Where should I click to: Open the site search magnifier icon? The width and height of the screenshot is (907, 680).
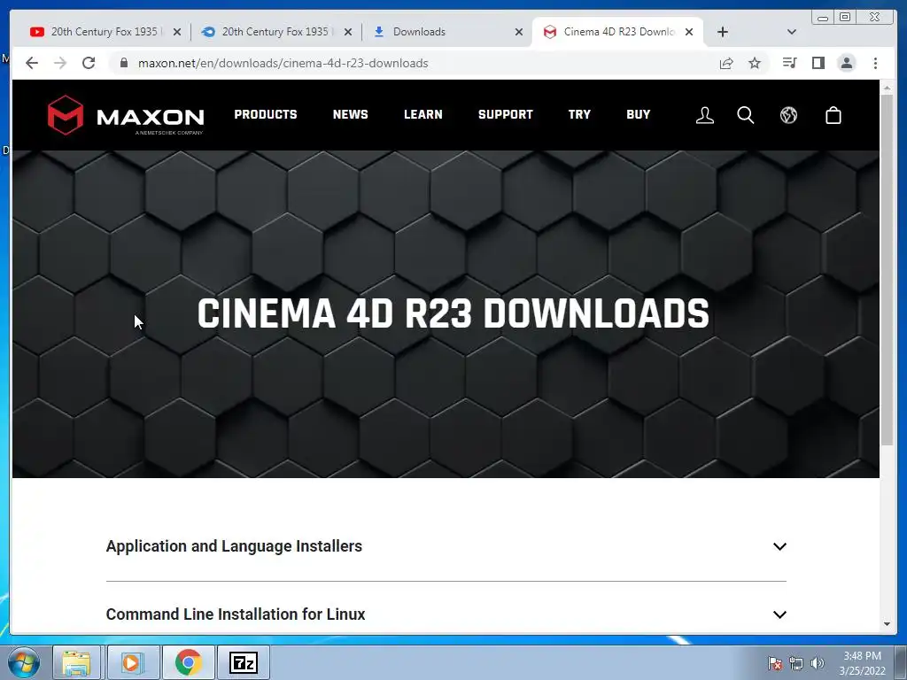click(x=746, y=115)
